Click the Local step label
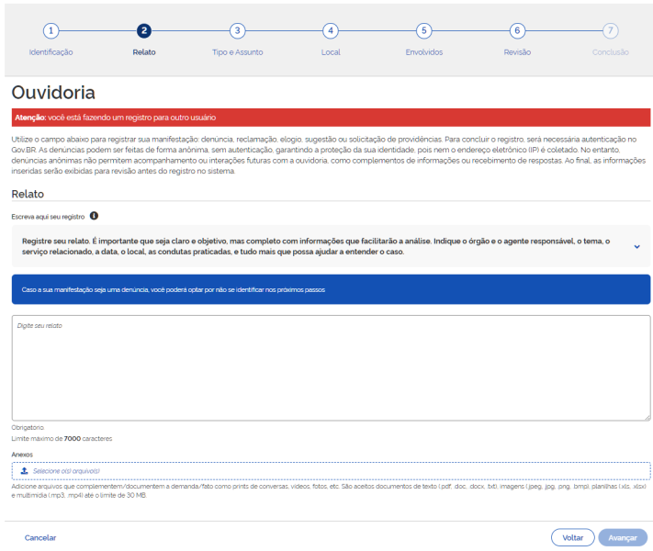 point(331,52)
